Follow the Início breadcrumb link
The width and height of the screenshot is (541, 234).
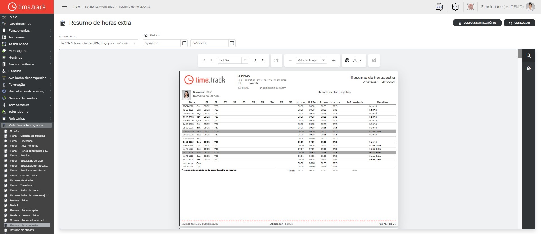point(76,6)
